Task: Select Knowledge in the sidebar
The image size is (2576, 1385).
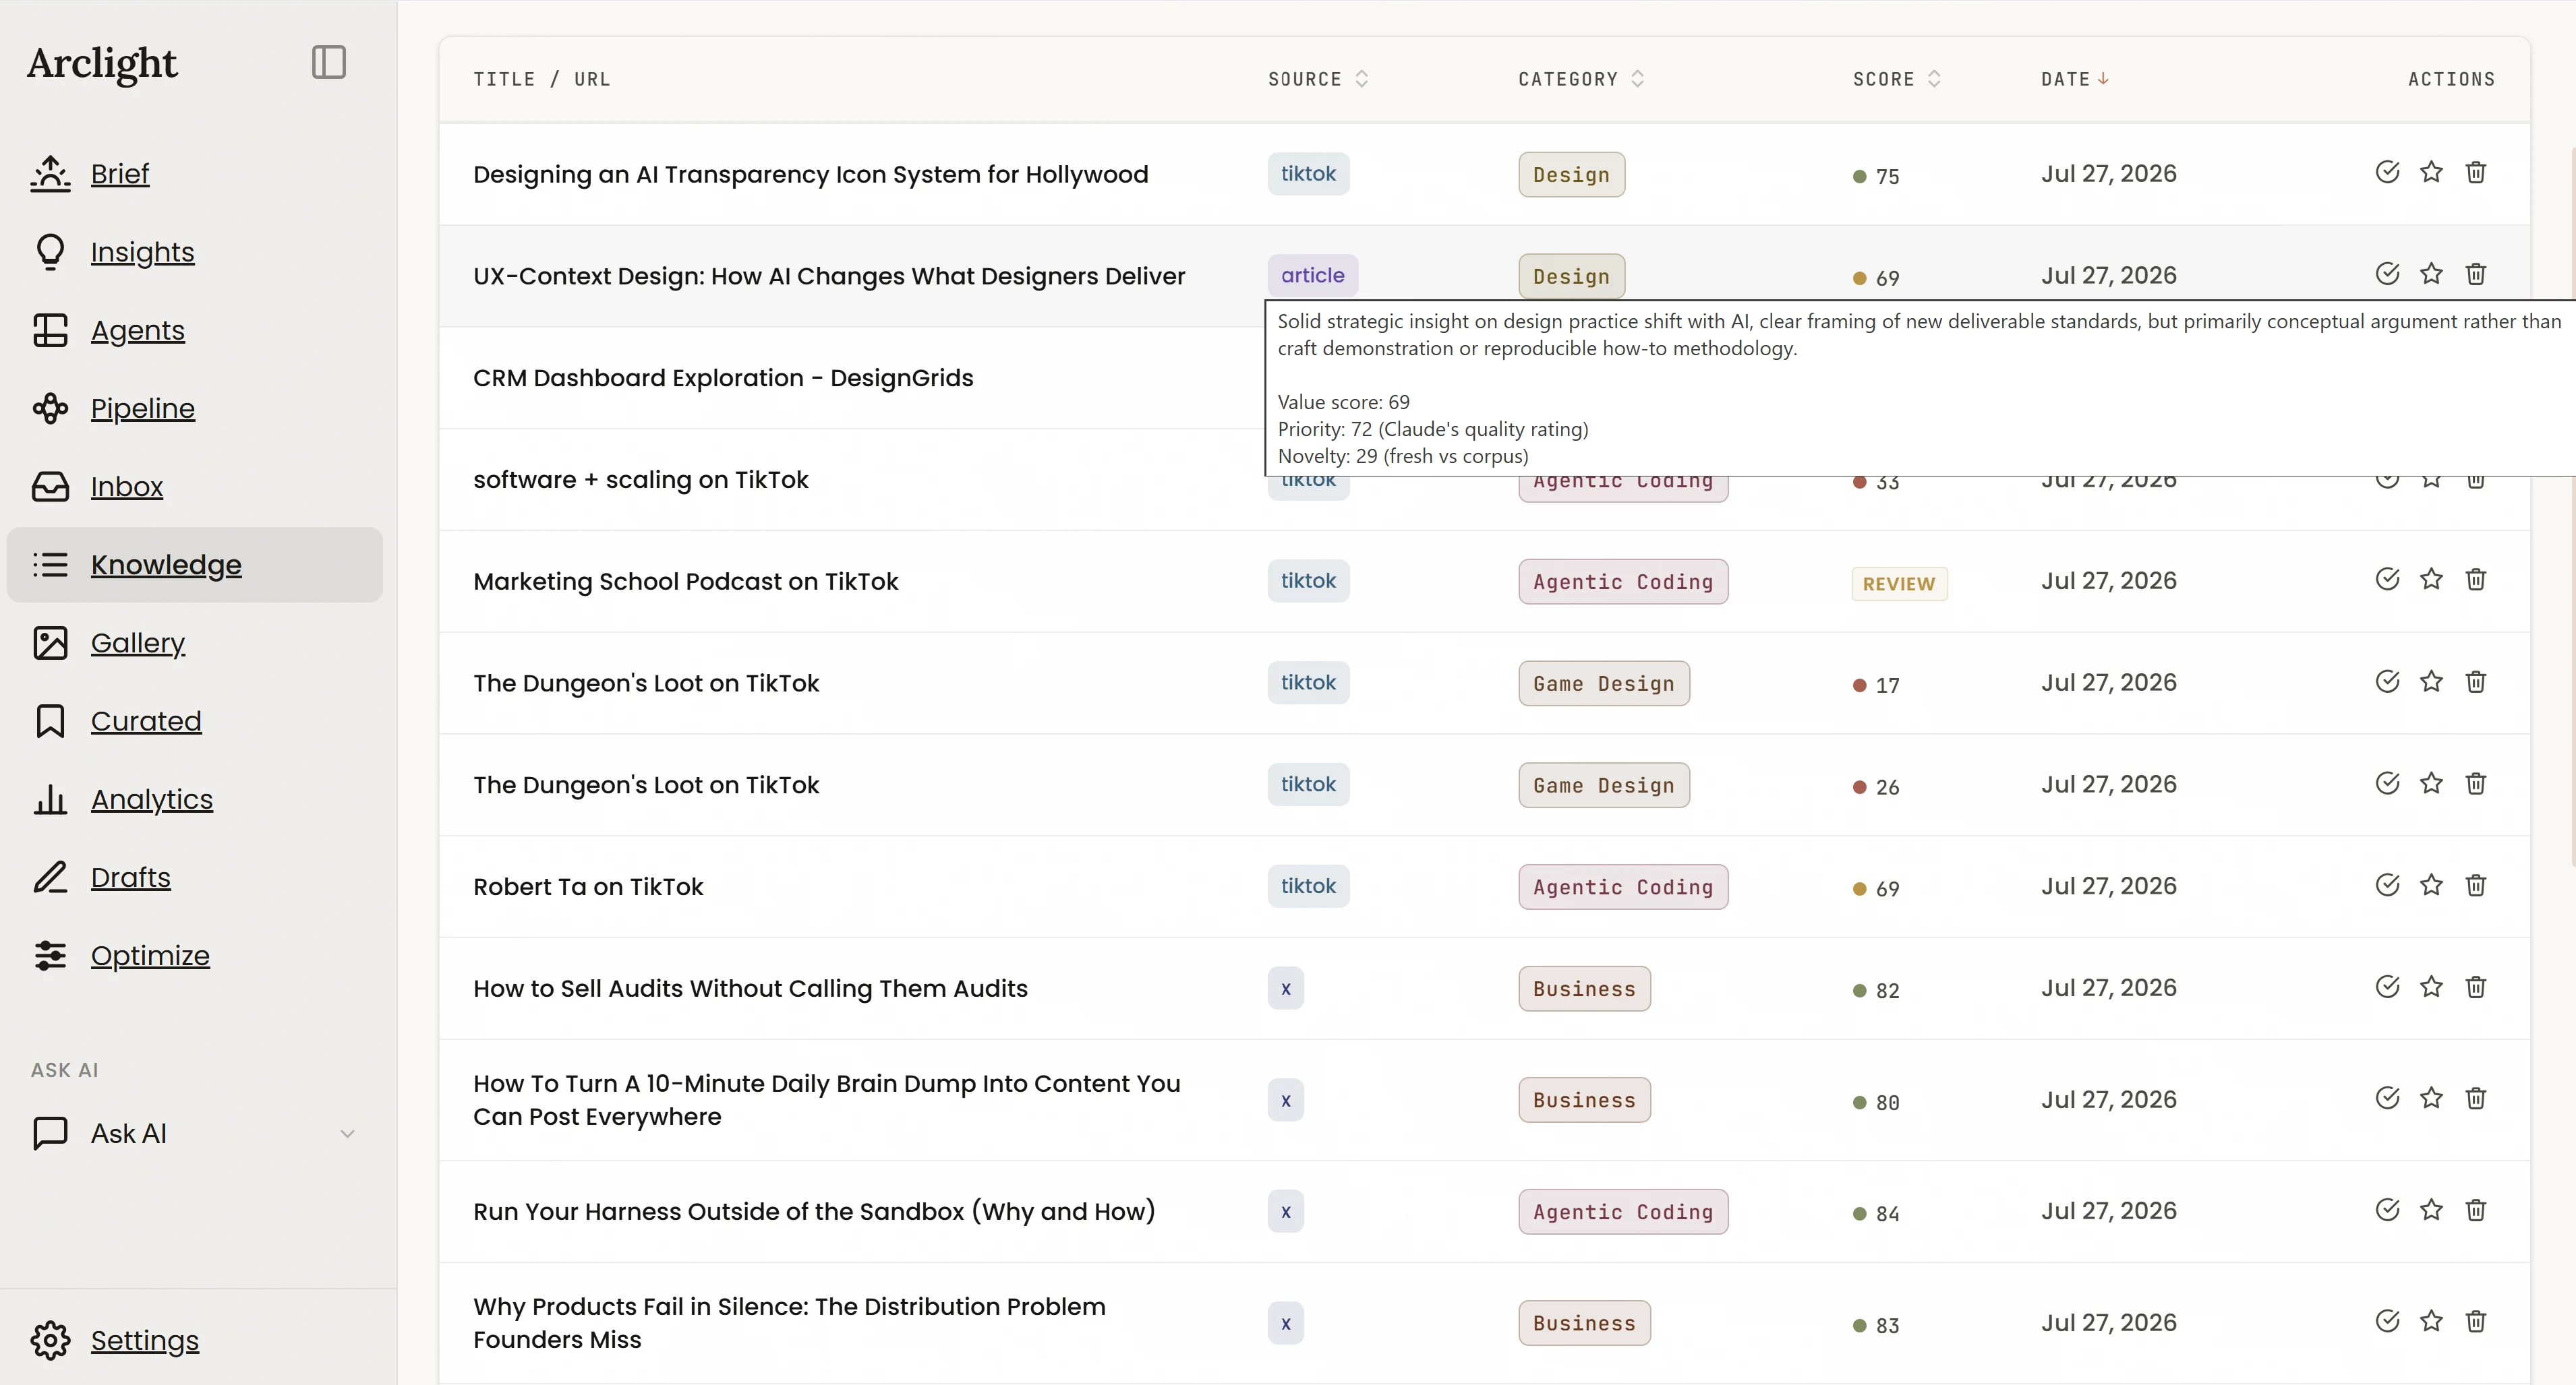Action: 194,565
